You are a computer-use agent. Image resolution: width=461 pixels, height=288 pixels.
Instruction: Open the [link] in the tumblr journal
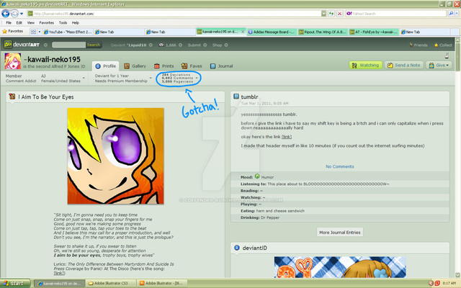point(287,137)
